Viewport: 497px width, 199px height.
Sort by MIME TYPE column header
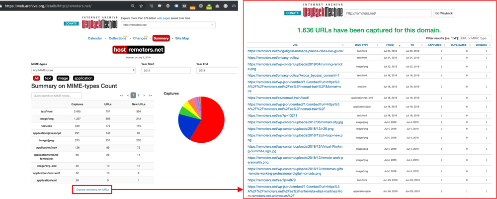[362, 45]
